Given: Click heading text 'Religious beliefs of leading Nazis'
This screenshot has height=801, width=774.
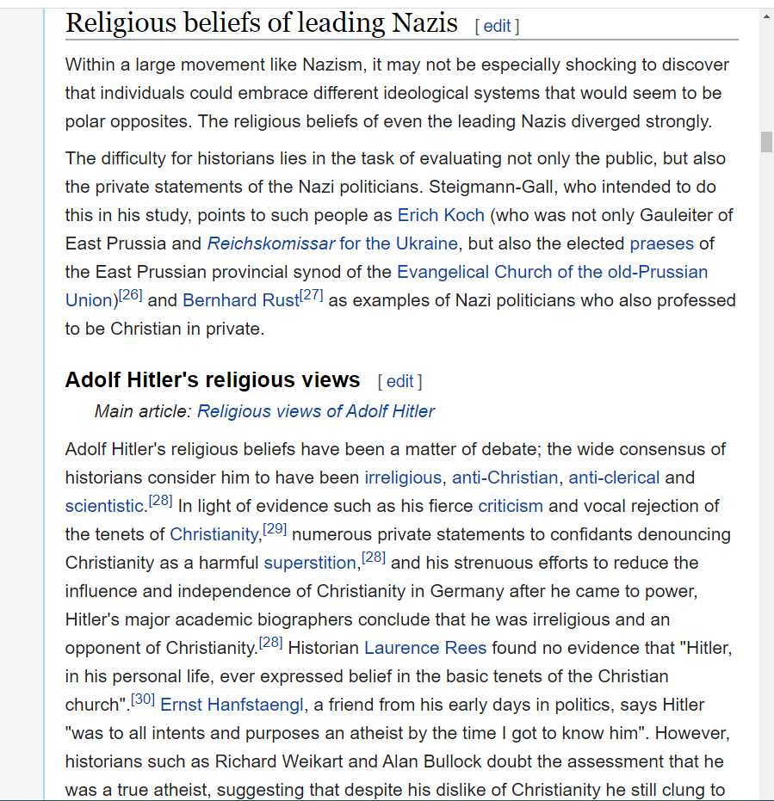Looking at the screenshot, I should click(261, 23).
